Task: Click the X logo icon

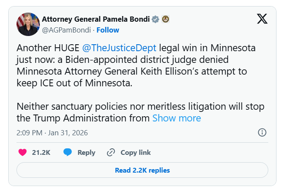Action: [262, 19]
